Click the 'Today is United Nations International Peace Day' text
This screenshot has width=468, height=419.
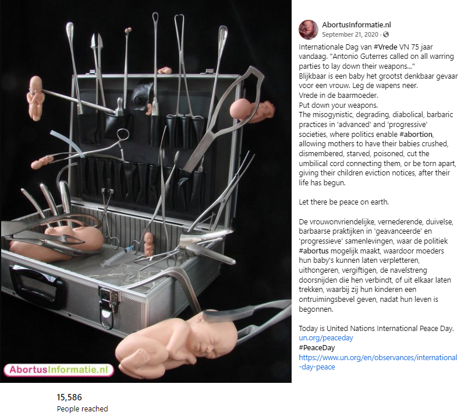[x=377, y=329]
